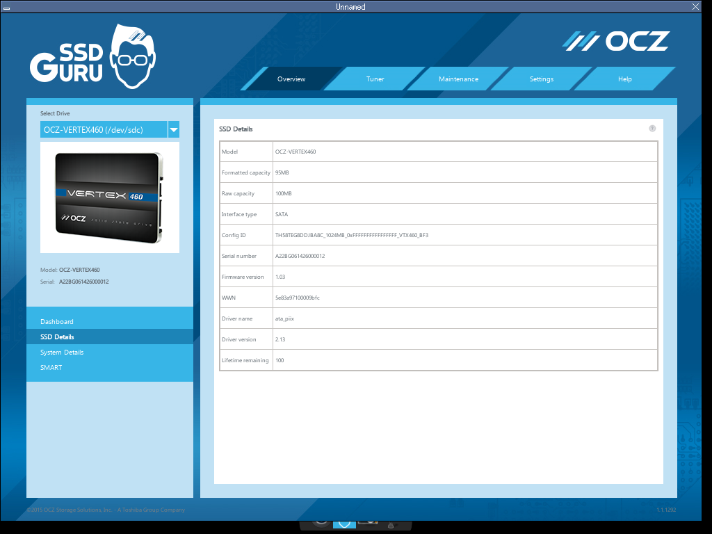The image size is (712, 534).
Task: Click the SSD Details panel heading
Action: click(236, 129)
